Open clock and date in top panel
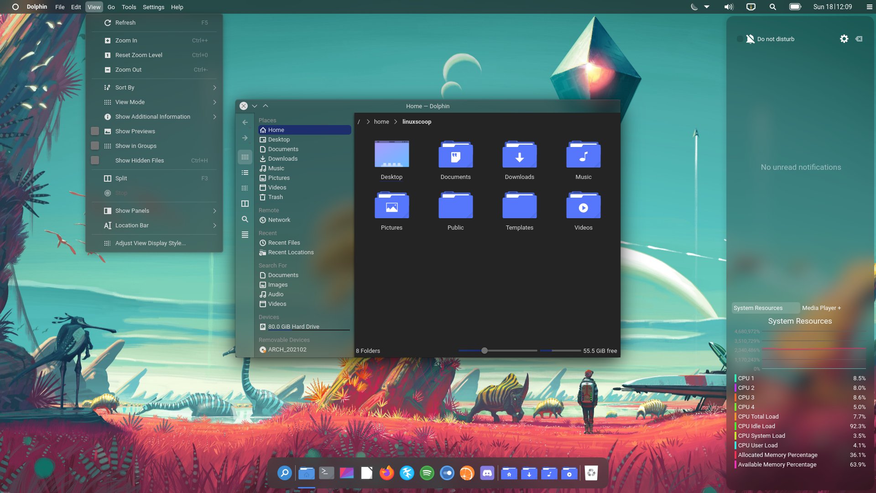The height and width of the screenshot is (493, 876). coord(832,7)
